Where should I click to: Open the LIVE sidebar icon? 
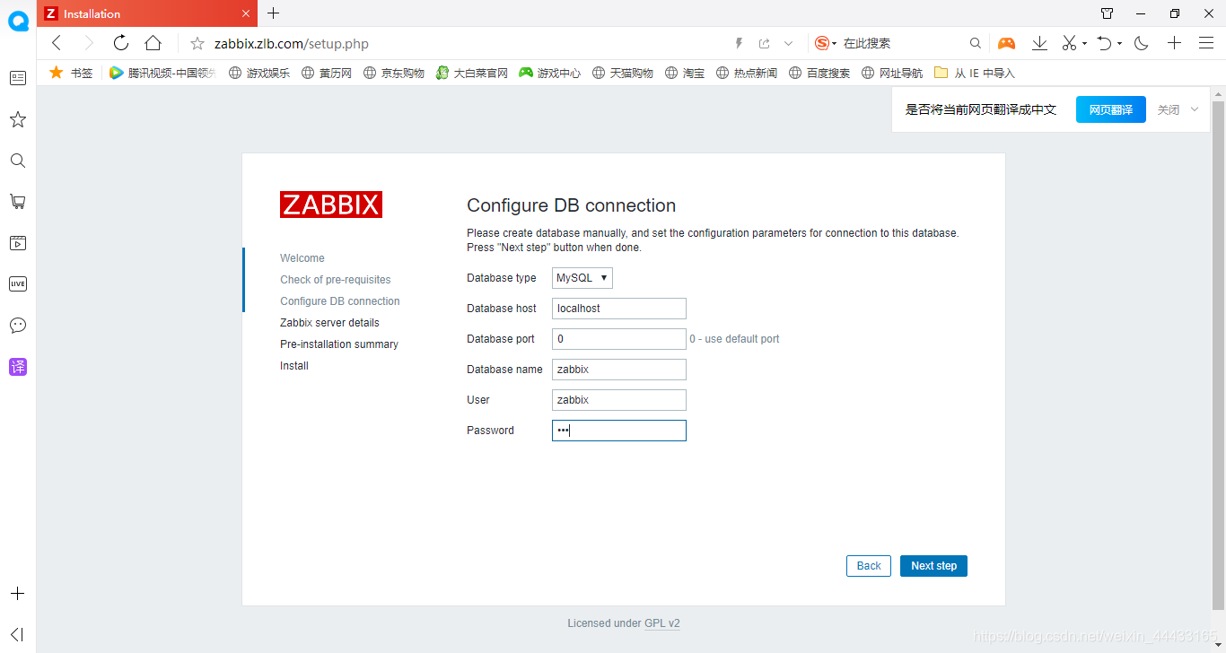click(x=18, y=284)
